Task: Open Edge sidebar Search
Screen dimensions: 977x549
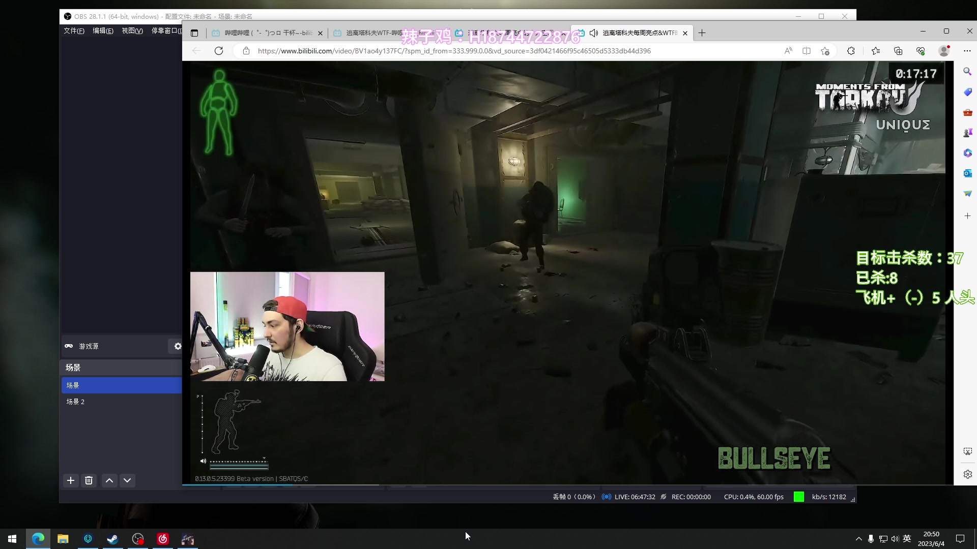Action: (x=967, y=72)
